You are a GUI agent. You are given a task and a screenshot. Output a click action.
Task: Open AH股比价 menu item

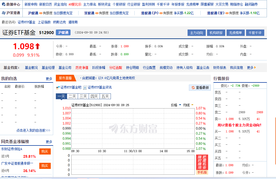pos(75,4)
